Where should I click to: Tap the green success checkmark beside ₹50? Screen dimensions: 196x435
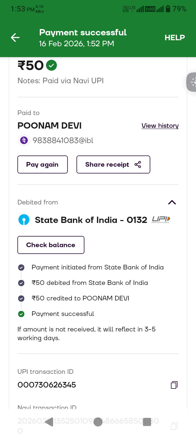pyautogui.click(x=51, y=66)
